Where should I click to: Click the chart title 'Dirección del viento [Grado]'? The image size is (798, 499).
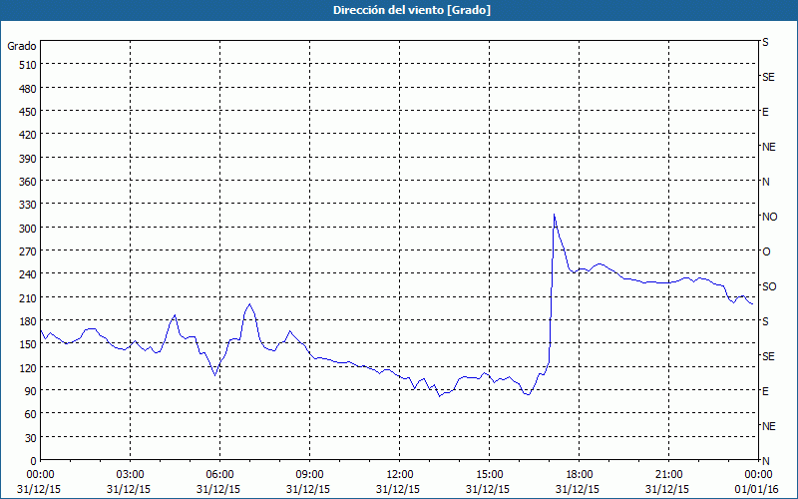(x=412, y=10)
